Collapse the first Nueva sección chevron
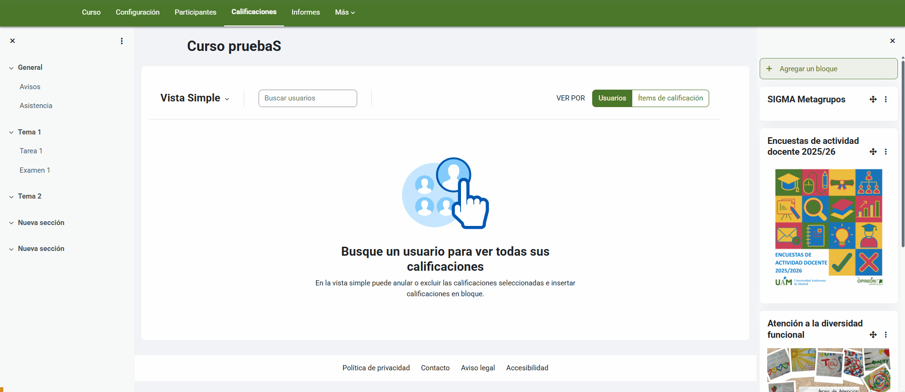Screen dimensions: 905x392 [11, 223]
